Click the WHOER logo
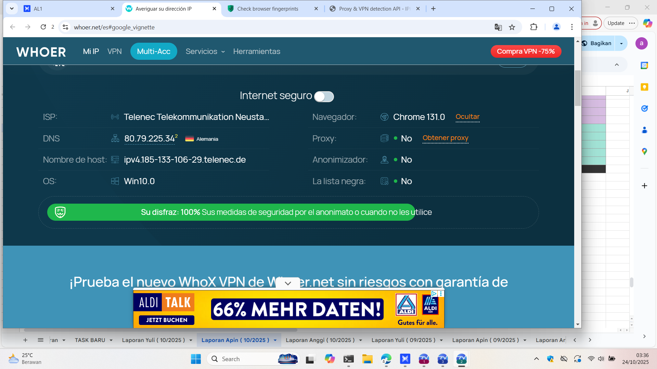657x369 pixels. (41, 52)
